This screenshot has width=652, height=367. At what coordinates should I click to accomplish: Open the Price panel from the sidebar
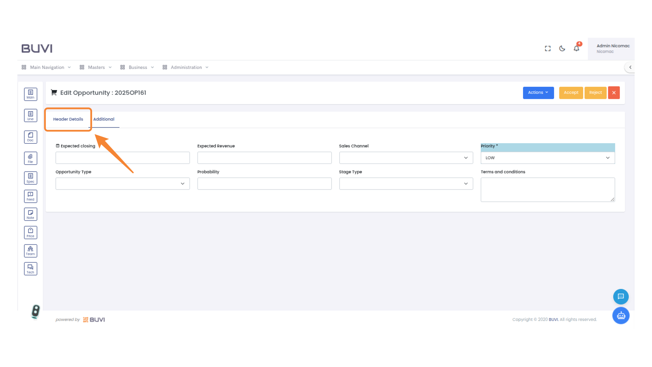(30, 232)
